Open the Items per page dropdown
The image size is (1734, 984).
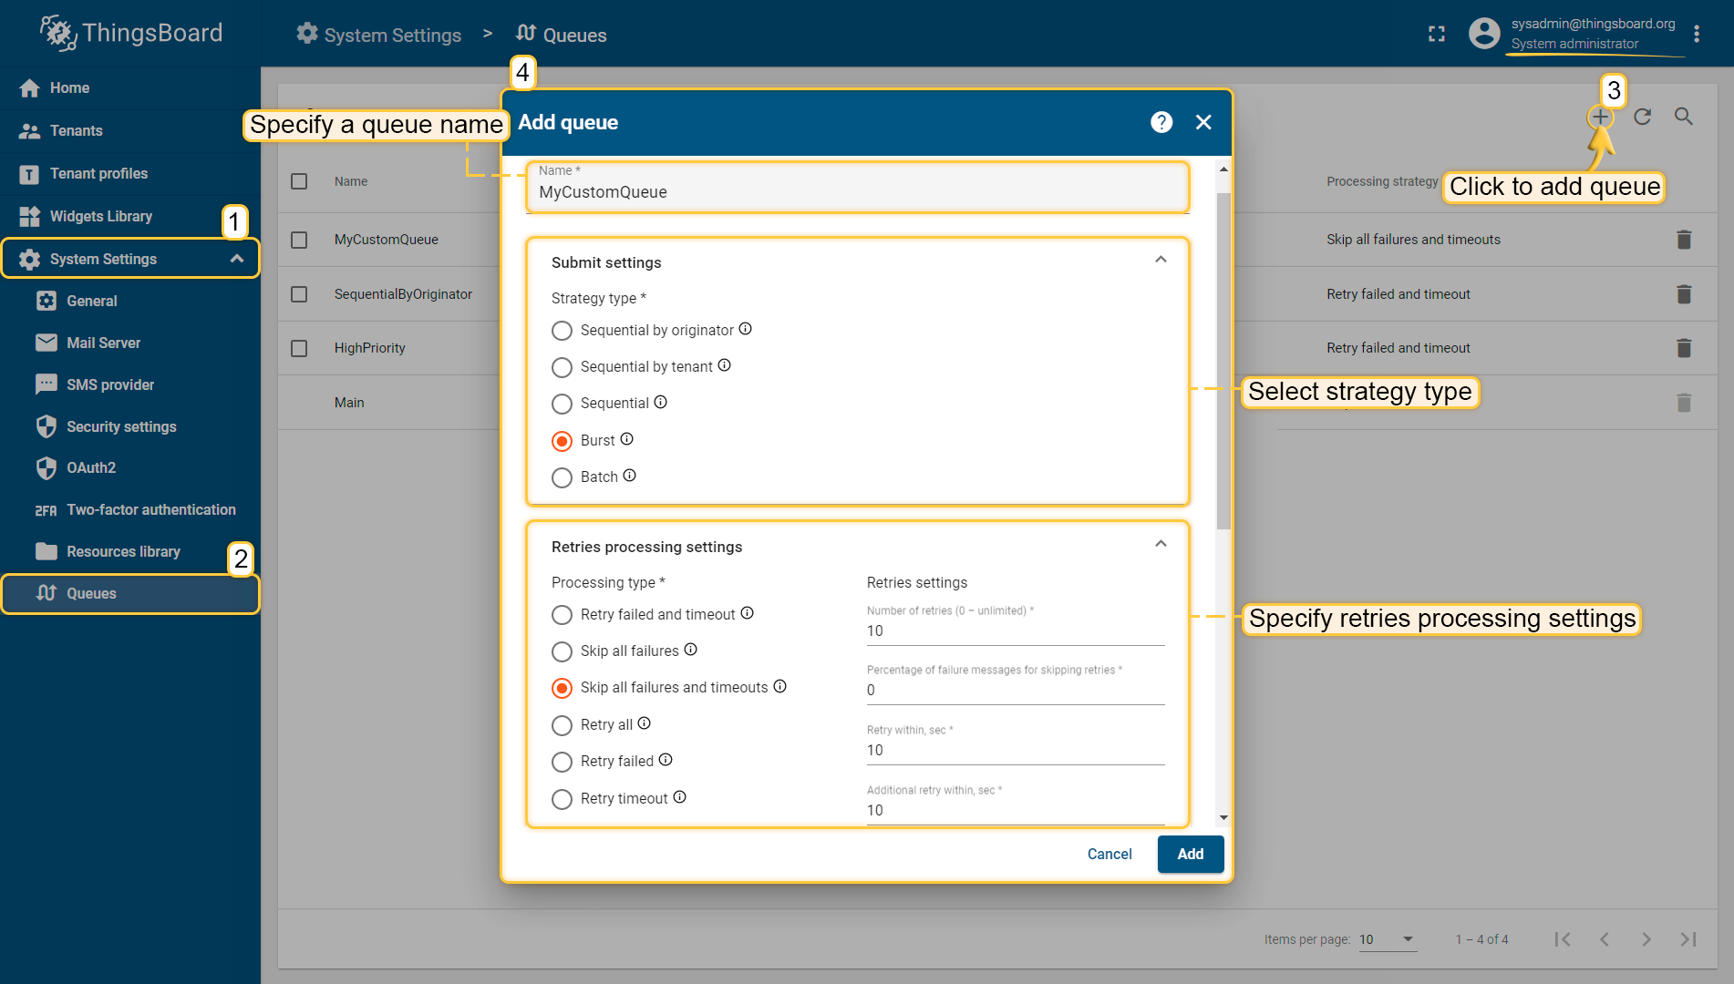coord(1388,939)
